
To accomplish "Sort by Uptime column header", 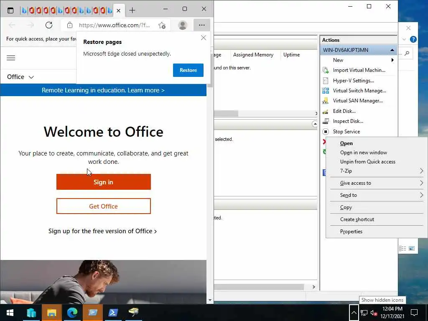I will (x=291, y=55).
